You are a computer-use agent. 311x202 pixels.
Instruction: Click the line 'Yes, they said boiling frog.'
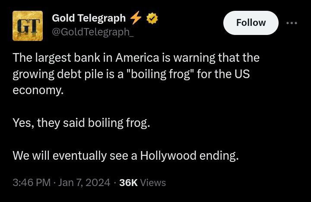point(81,123)
